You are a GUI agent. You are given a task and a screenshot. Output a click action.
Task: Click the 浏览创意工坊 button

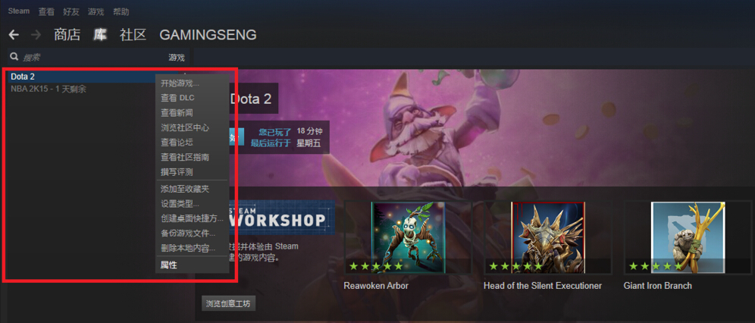click(228, 304)
